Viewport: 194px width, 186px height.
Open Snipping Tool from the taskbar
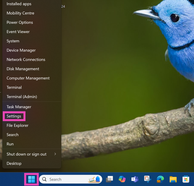(x=148, y=179)
